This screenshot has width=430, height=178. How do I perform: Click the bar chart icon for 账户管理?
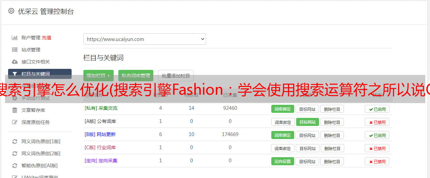pyautogui.click(x=15, y=38)
